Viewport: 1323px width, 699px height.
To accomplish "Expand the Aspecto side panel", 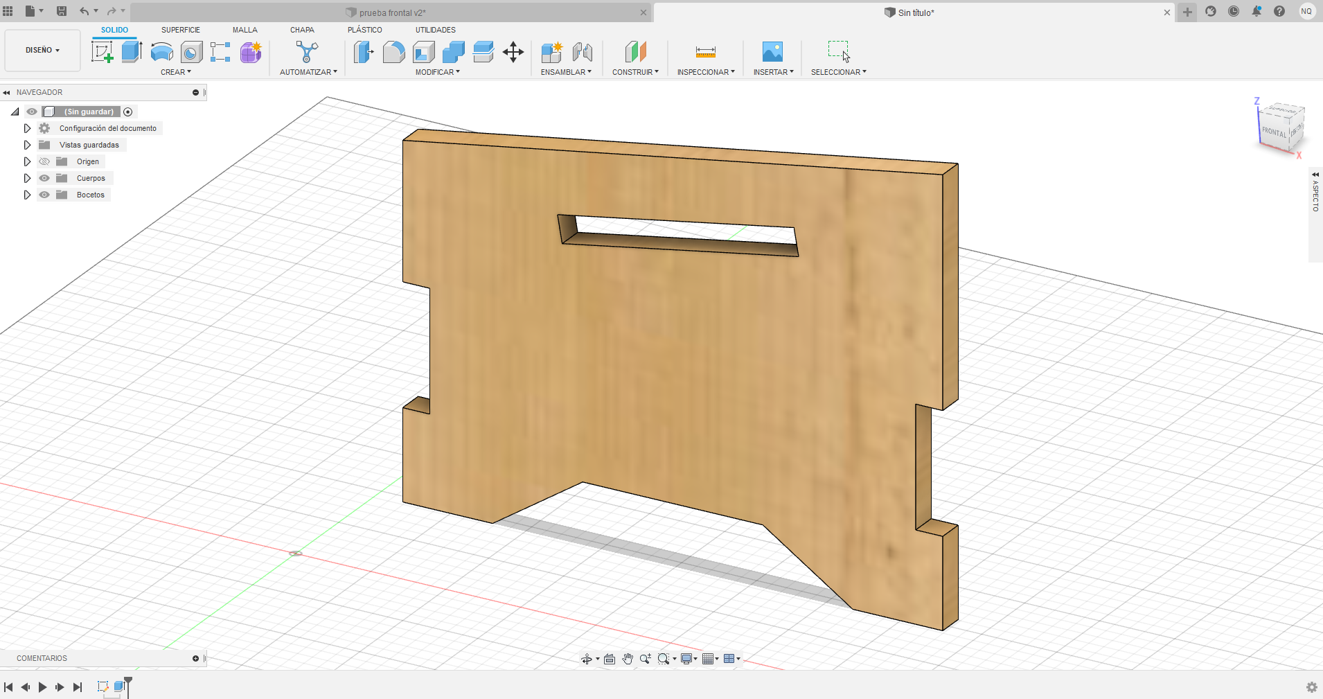I will (1315, 175).
